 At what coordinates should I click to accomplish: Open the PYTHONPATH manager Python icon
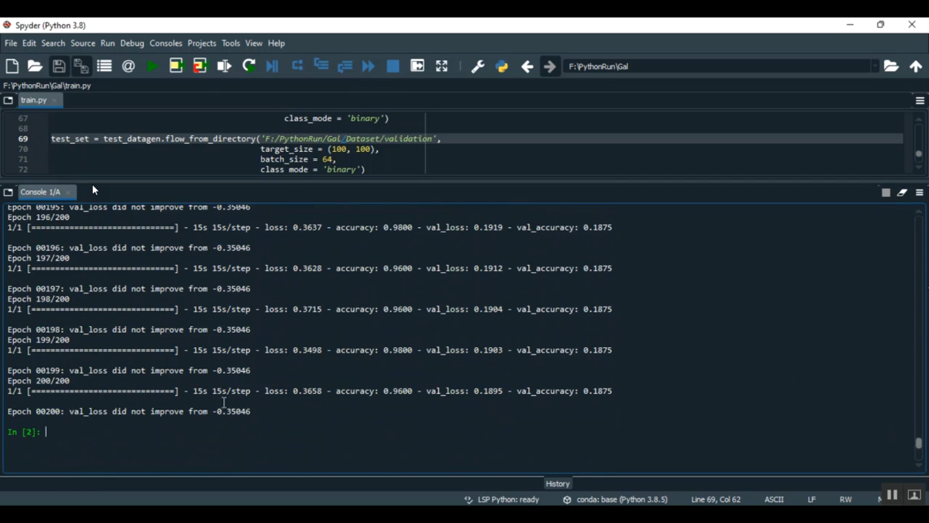pos(502,66)
